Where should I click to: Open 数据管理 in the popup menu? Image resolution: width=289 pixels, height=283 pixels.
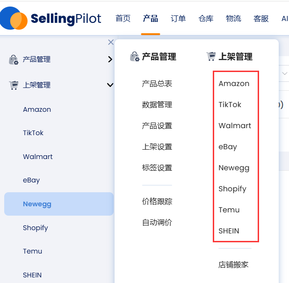click(x=157, y=105)
